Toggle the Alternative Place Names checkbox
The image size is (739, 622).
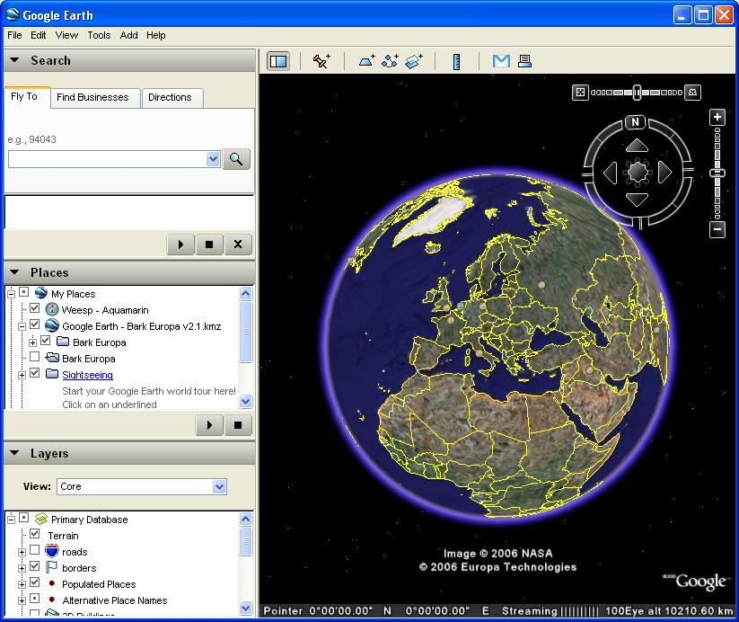[34, 599]
